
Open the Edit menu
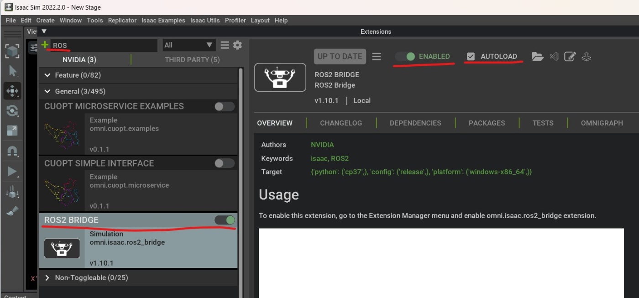[26, 21]
